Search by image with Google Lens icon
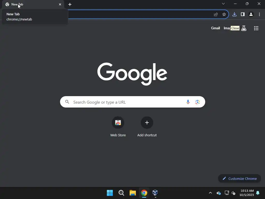This screenshot has height=199, width=265. [197, 102]
